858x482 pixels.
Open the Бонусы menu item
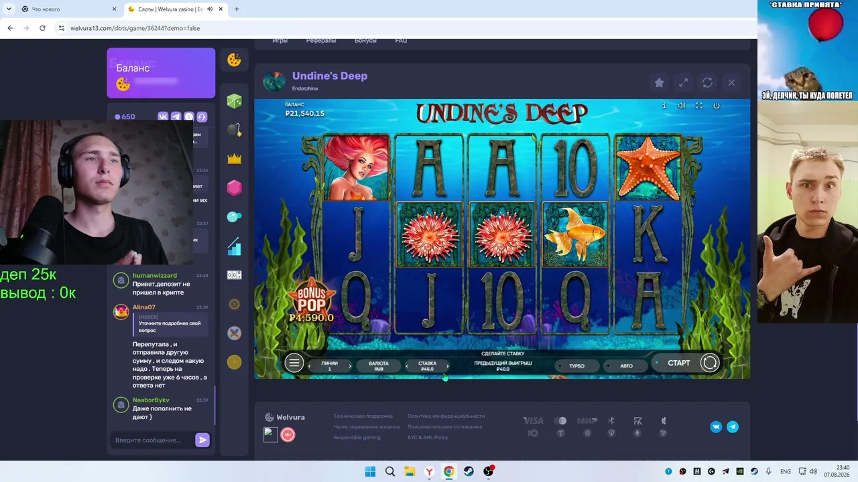[x=365, y=40]
